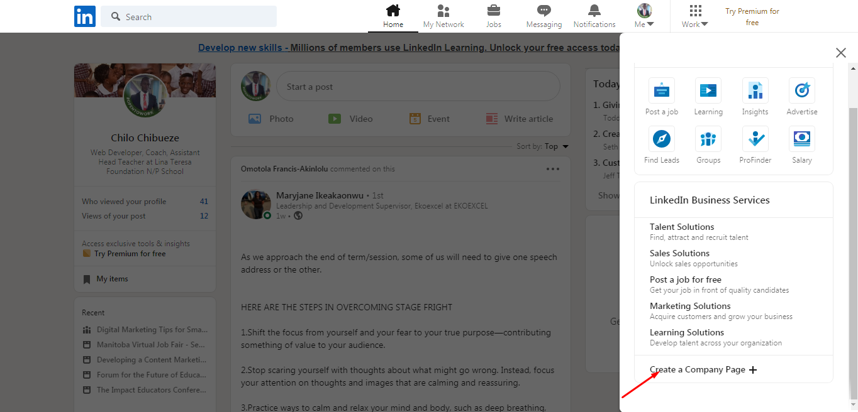This screenshot has height=412, width=858.
Task: Expand the Me profile menu
Action: (644, 16)
